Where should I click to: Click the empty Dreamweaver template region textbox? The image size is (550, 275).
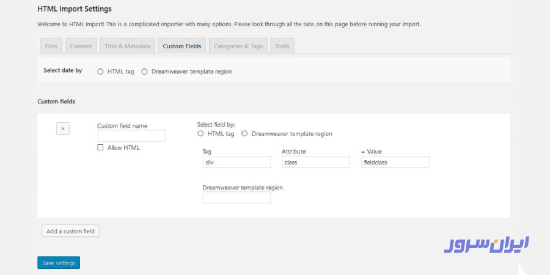coord(237,198)
